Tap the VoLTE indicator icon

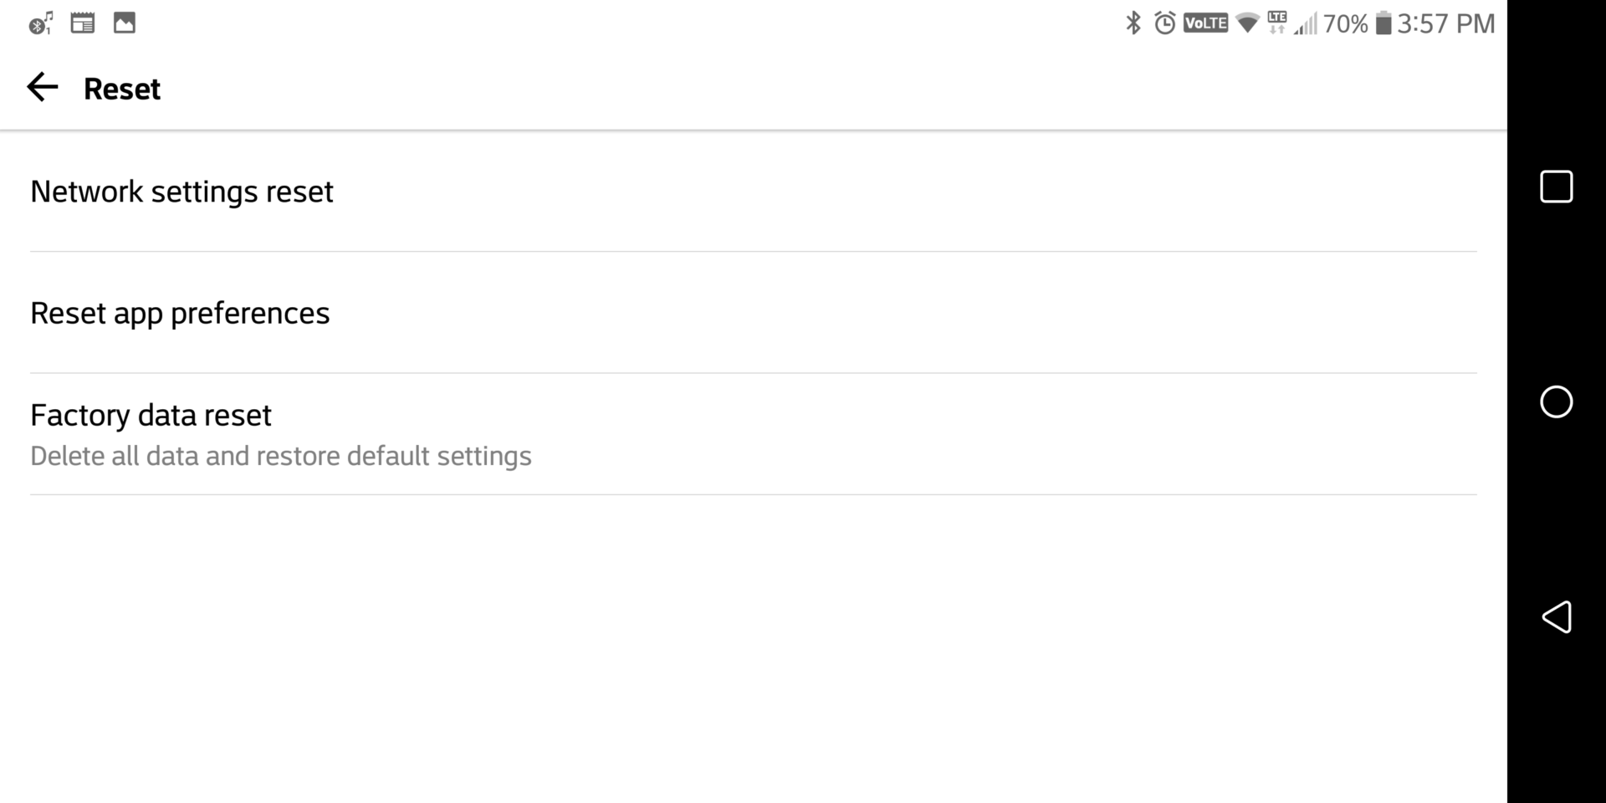click(x=1205, y=23)
